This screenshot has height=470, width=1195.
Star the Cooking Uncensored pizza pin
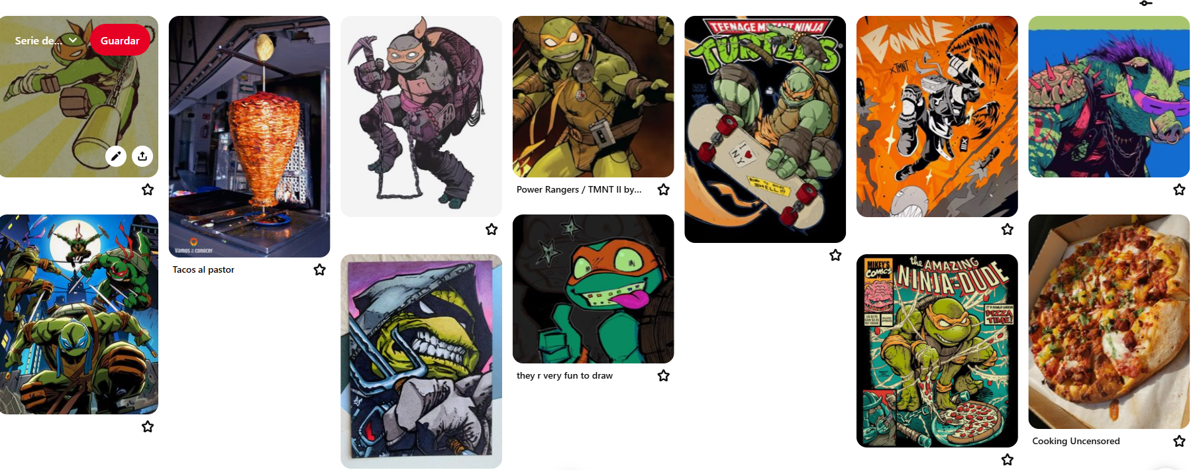click(1180, 441)
